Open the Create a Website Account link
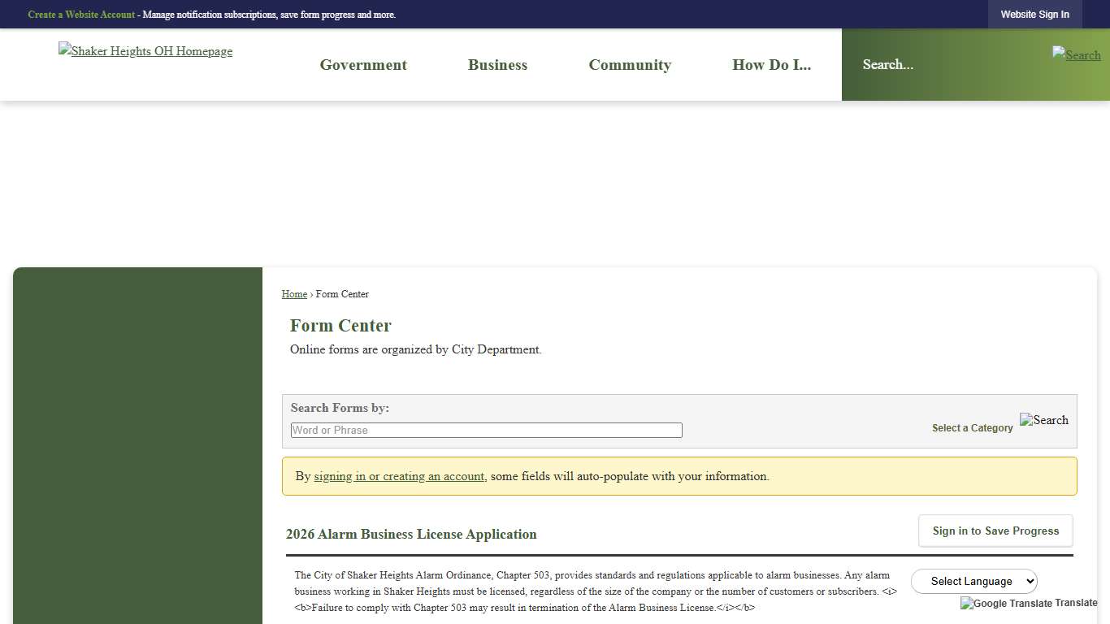The image size is (1110, 624). (x=81, y=14)
